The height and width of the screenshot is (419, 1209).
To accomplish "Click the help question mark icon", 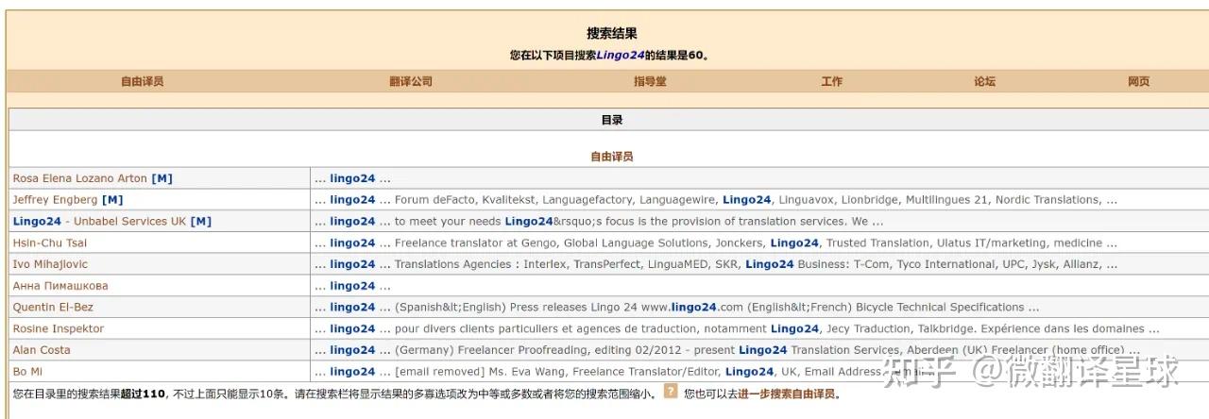I will (671, 391).
